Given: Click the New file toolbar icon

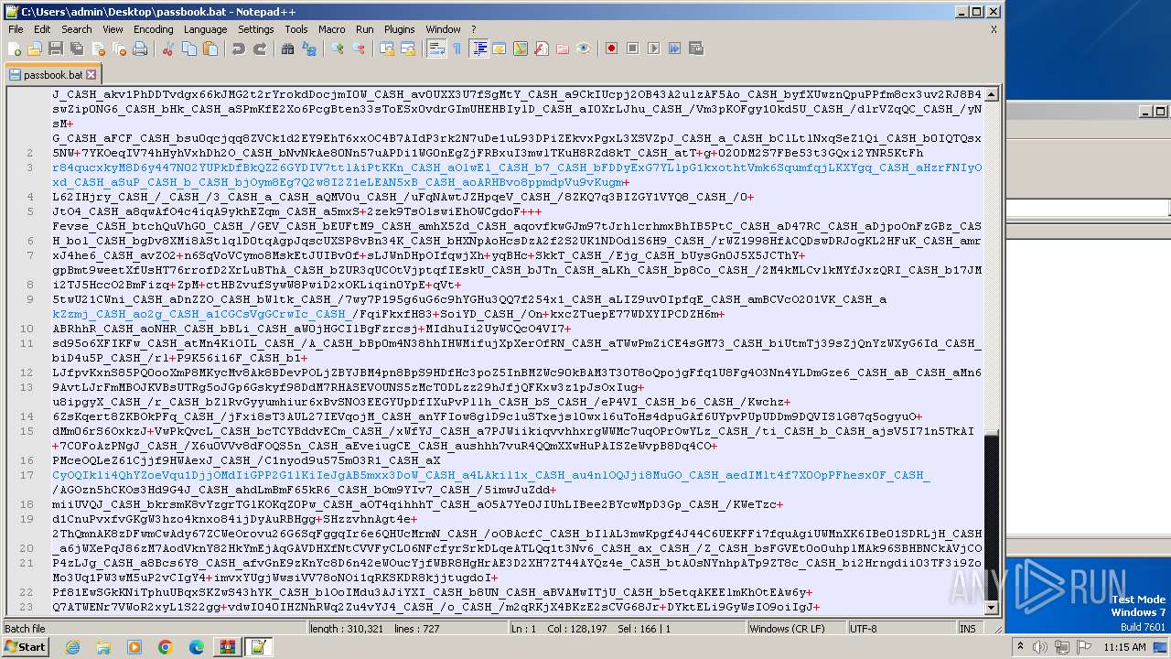Looking at the screenshot, I should tap(15, 49).
